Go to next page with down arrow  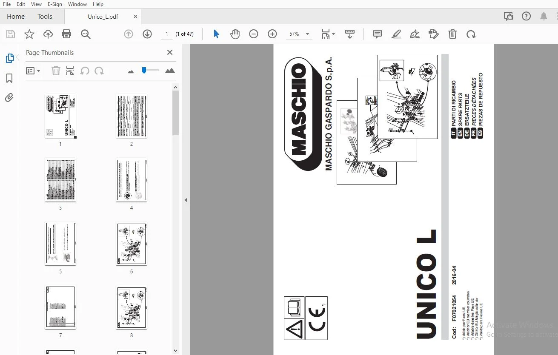[147, 34]
